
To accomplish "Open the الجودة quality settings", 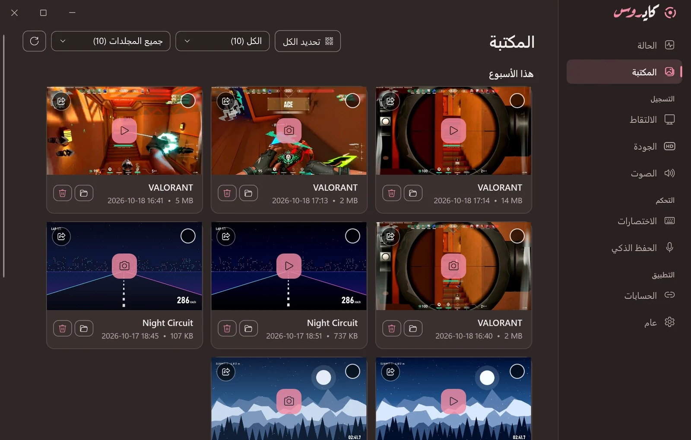I will click(624, 147).
